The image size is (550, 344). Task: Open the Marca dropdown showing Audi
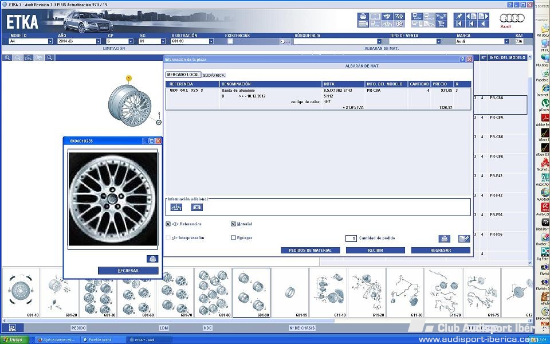506,41
